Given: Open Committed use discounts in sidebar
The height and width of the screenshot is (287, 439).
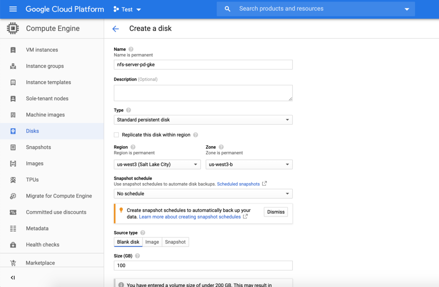Looking at the screenshot, I should tap(56, 212).
